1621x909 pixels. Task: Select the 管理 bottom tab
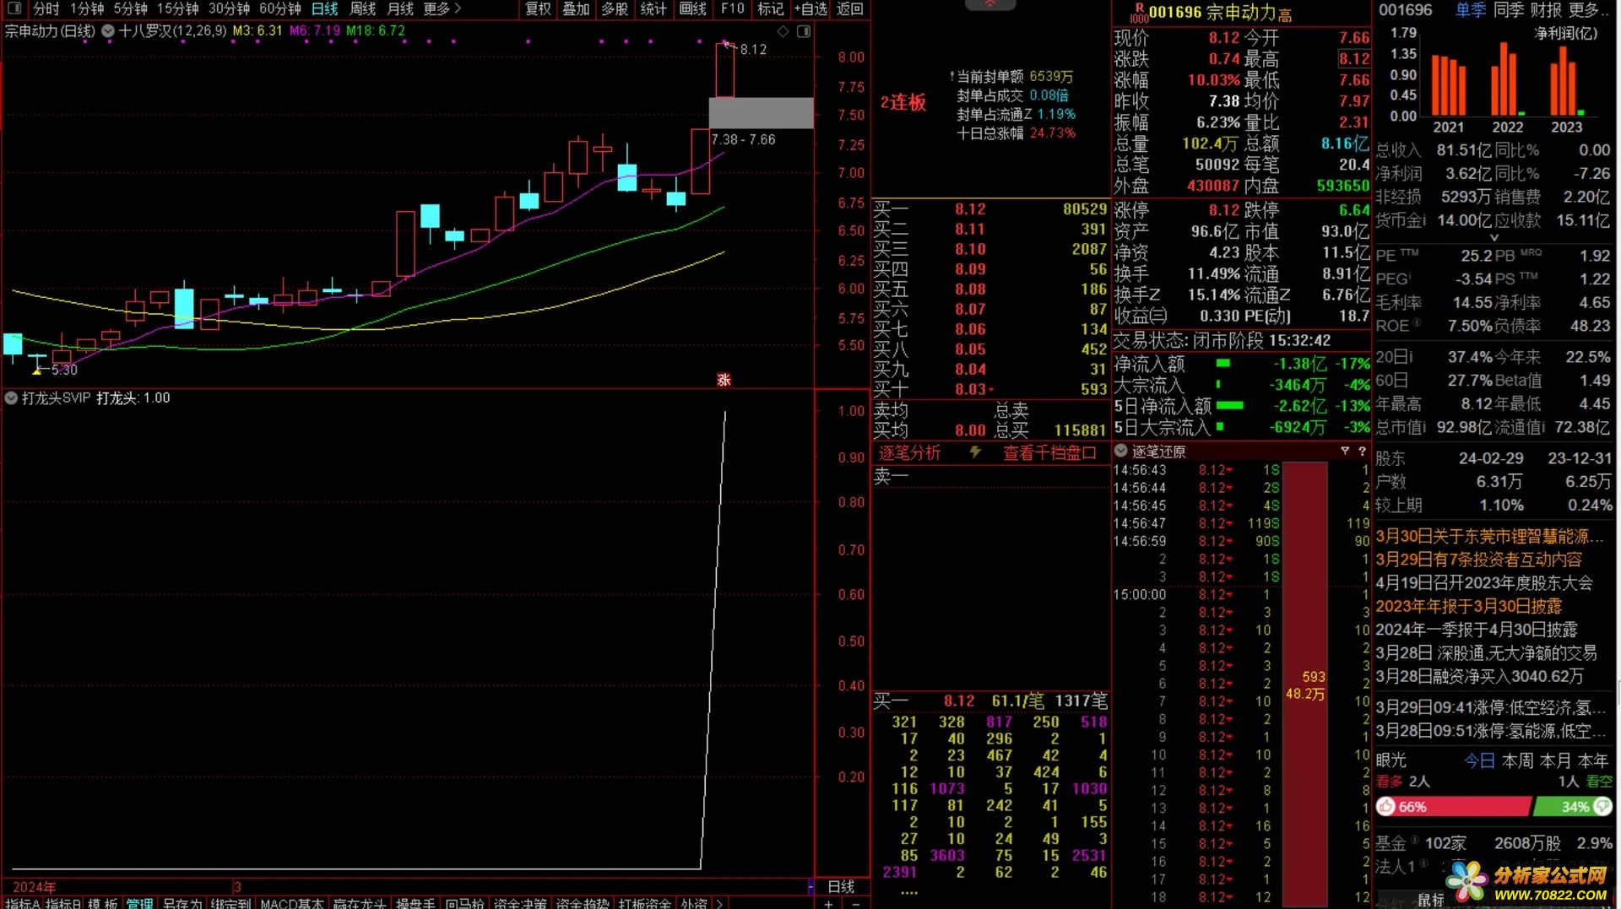click(140, 903)
